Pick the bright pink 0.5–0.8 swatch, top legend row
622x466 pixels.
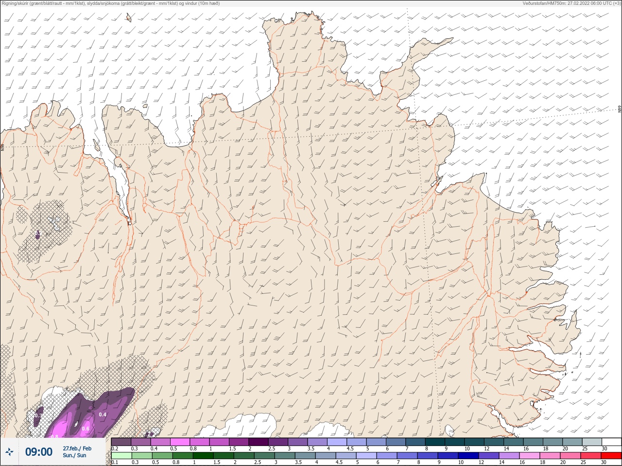pos(180,442)
